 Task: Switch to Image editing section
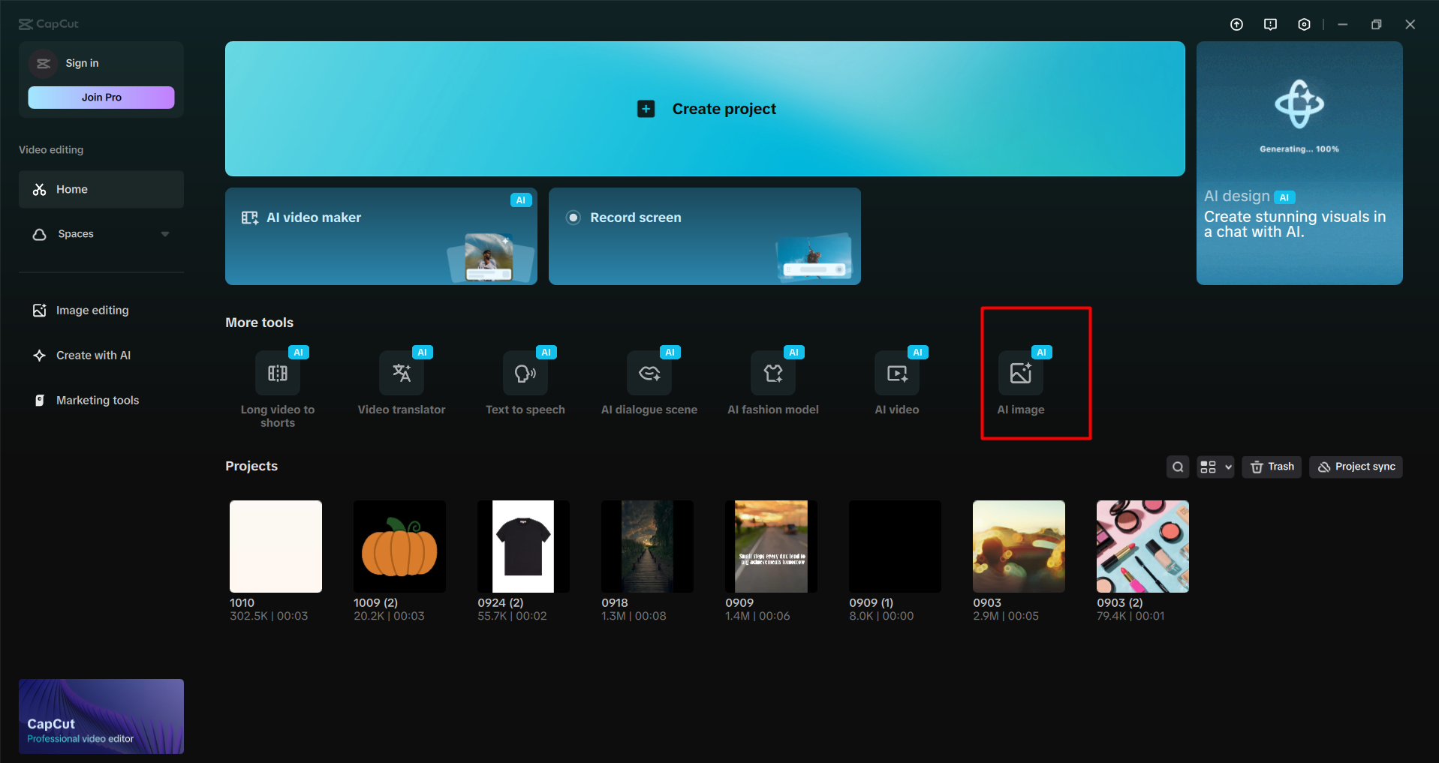tap(92, 310)
